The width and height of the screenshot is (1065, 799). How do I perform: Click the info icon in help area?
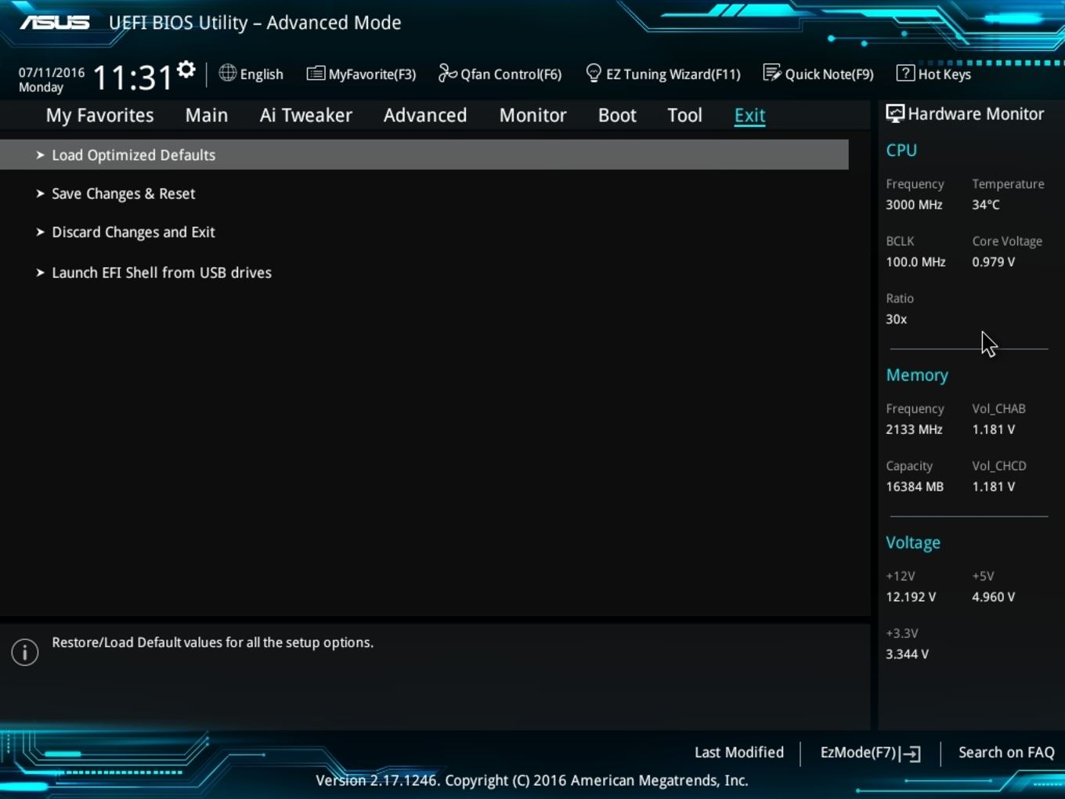pos(25,652)
